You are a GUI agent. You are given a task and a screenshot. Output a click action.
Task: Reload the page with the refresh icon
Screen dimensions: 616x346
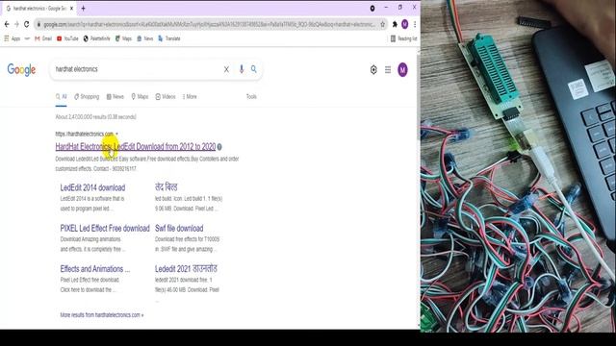tap(26, 24)
